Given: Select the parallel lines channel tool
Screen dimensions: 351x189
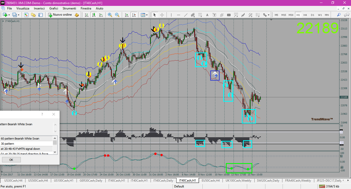Looking at the screenshot, I should (x=221, y=15).
